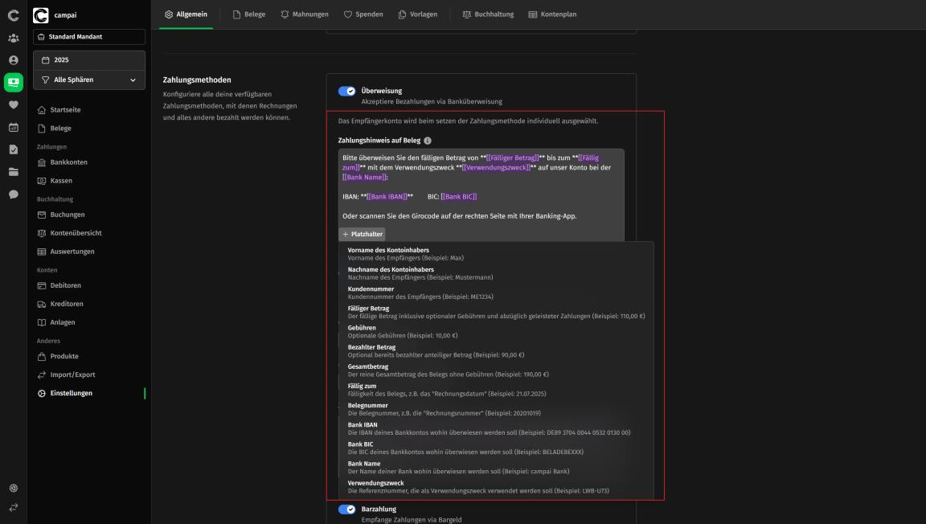This screenshot has height=524, width=926.
Task: Click inside the Zahlungshinweis text area
Action: pyautogui.click(x=481, y=186)
